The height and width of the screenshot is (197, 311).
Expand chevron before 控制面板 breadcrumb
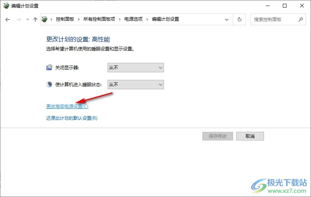52,20
